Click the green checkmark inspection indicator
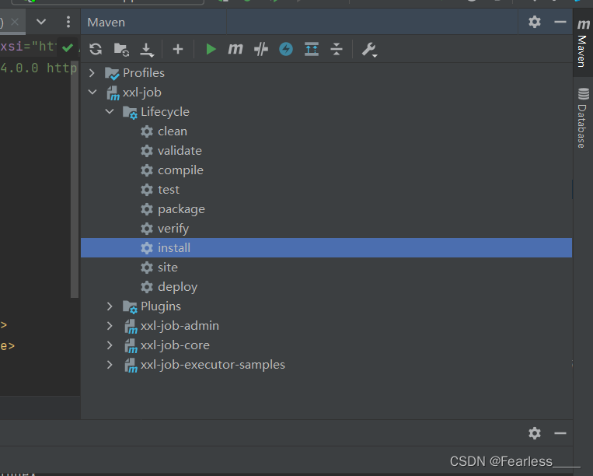 tap(68, 47)
